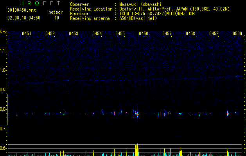Select the 0500 time label

[x=237, y=34]
